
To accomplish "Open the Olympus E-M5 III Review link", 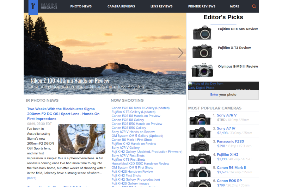I will pos(238,66).
